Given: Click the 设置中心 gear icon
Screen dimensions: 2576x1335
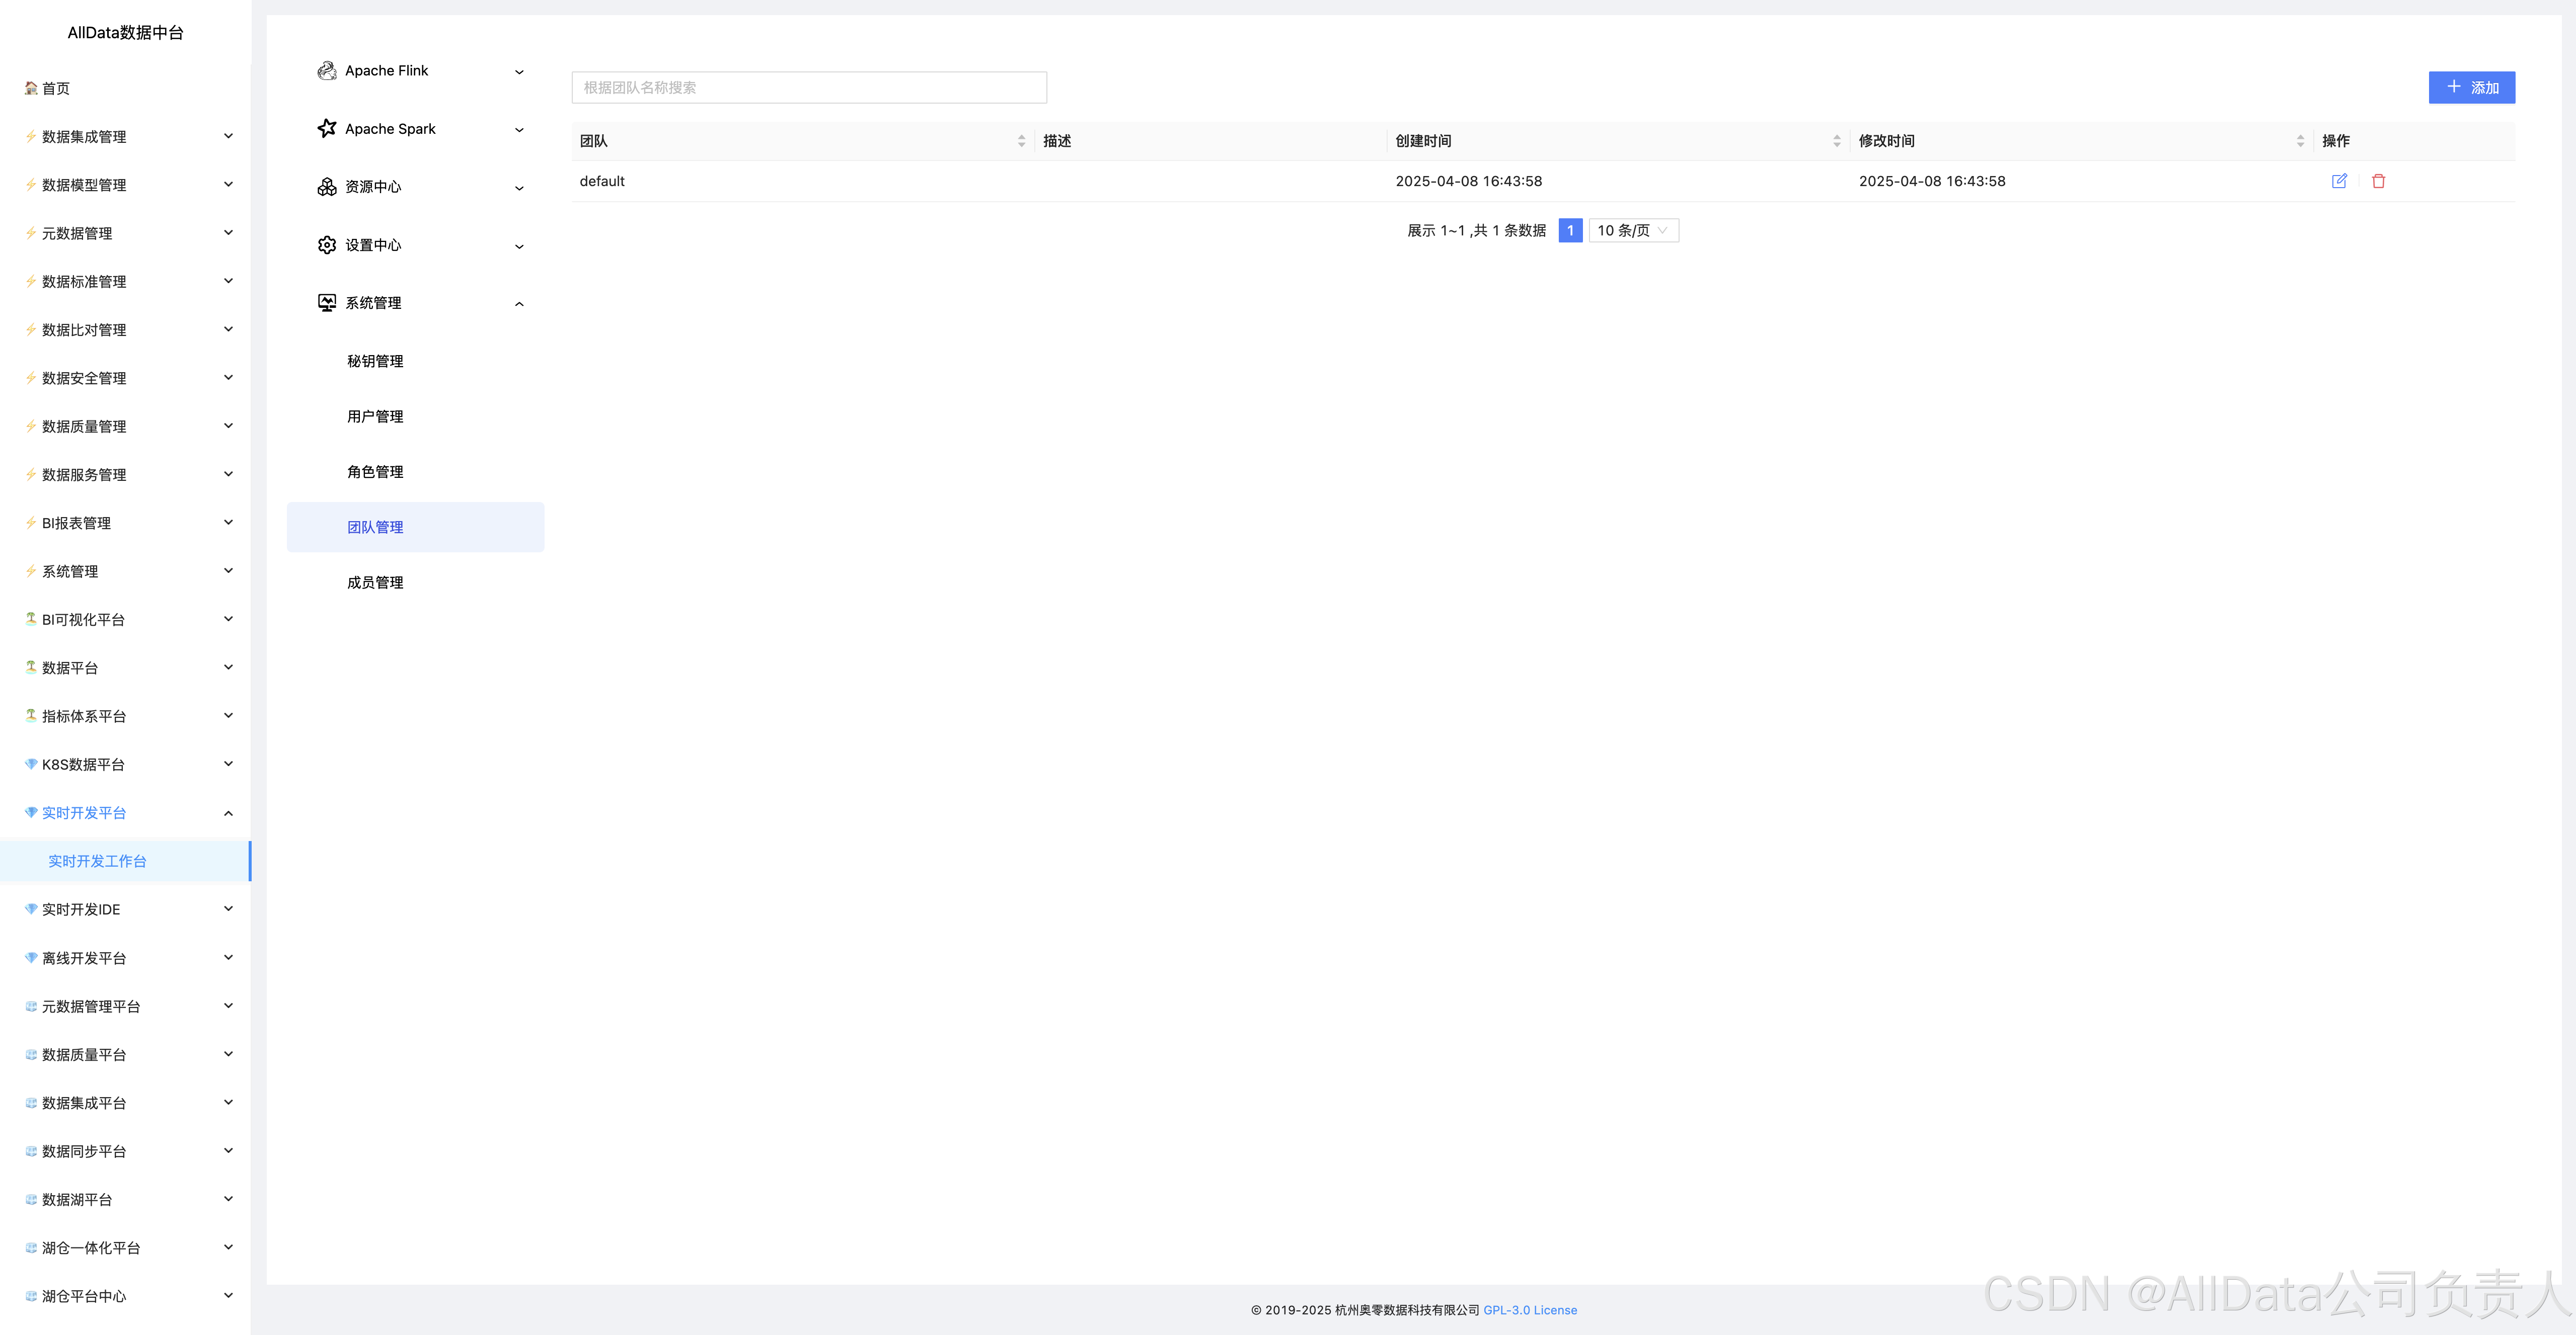Looking at the screenshot, I should 327,245.
